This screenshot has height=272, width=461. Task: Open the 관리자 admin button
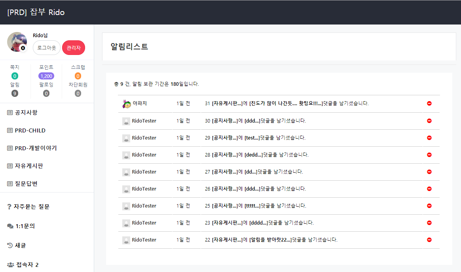[x=74, y=48]
